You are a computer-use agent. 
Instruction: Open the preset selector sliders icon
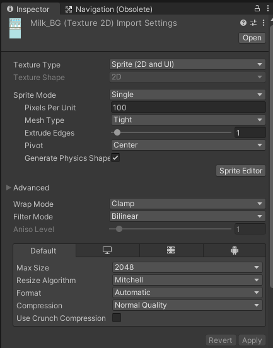253,23
